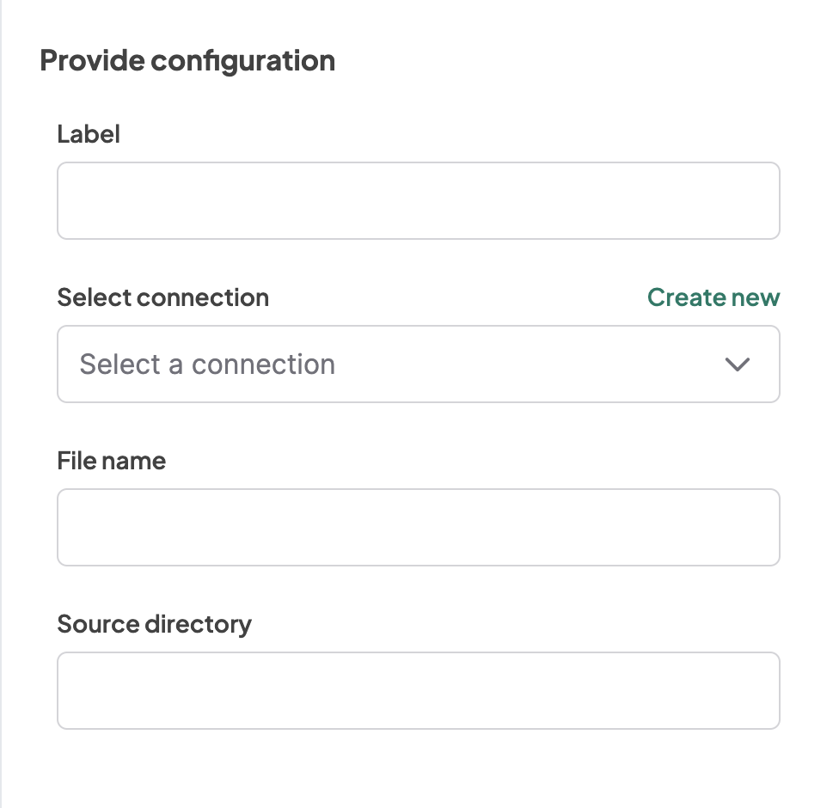839x808 pixels.
Task: Open the Select a connection dropdown
Action: [418, 364]
